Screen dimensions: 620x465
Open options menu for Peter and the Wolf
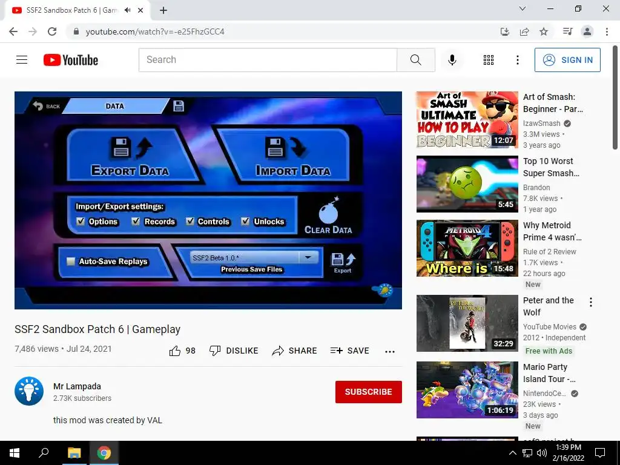(591, 302)
